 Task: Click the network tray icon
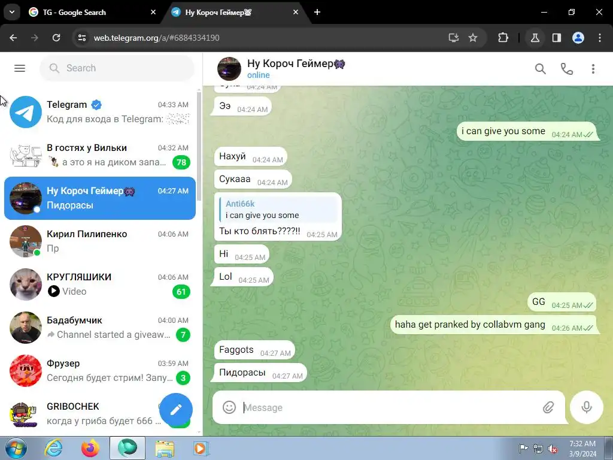click(x=538, y=449)
